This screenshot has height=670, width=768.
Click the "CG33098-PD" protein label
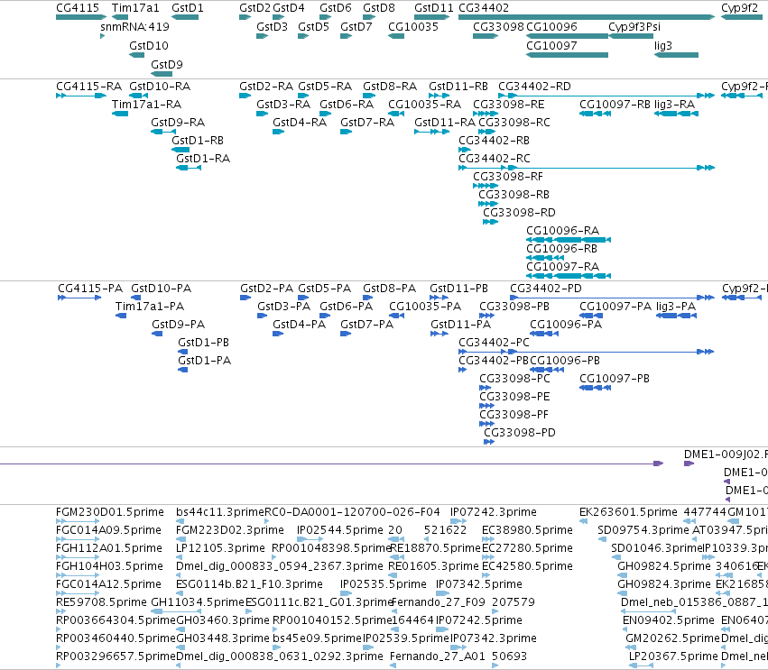coord(520,433)
